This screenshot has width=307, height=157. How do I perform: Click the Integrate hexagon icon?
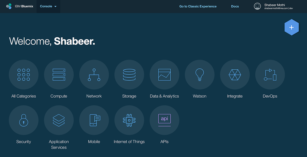pos(235,75)
